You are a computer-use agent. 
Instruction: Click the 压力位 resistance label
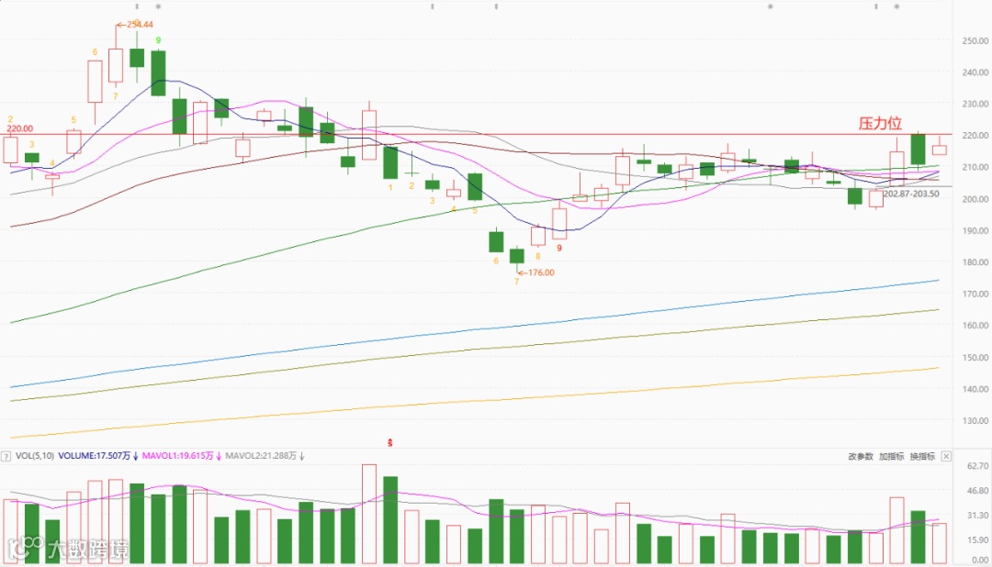pos(880,123)
